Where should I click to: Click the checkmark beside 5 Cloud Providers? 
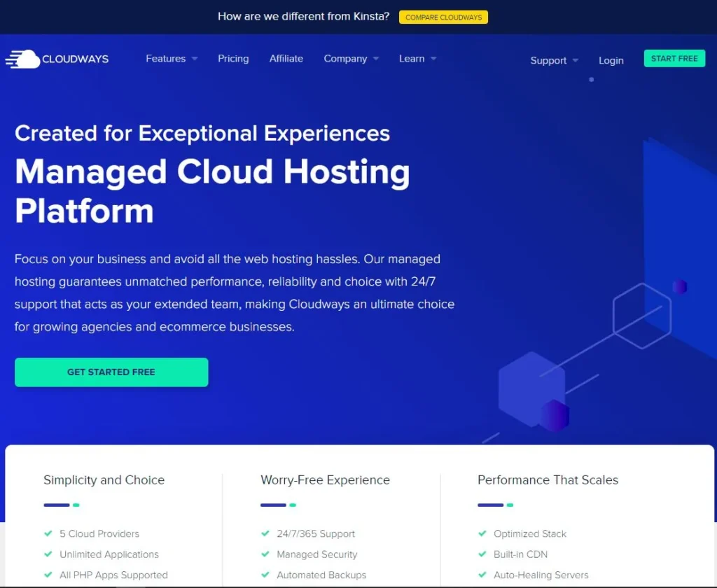pos(48,533)
